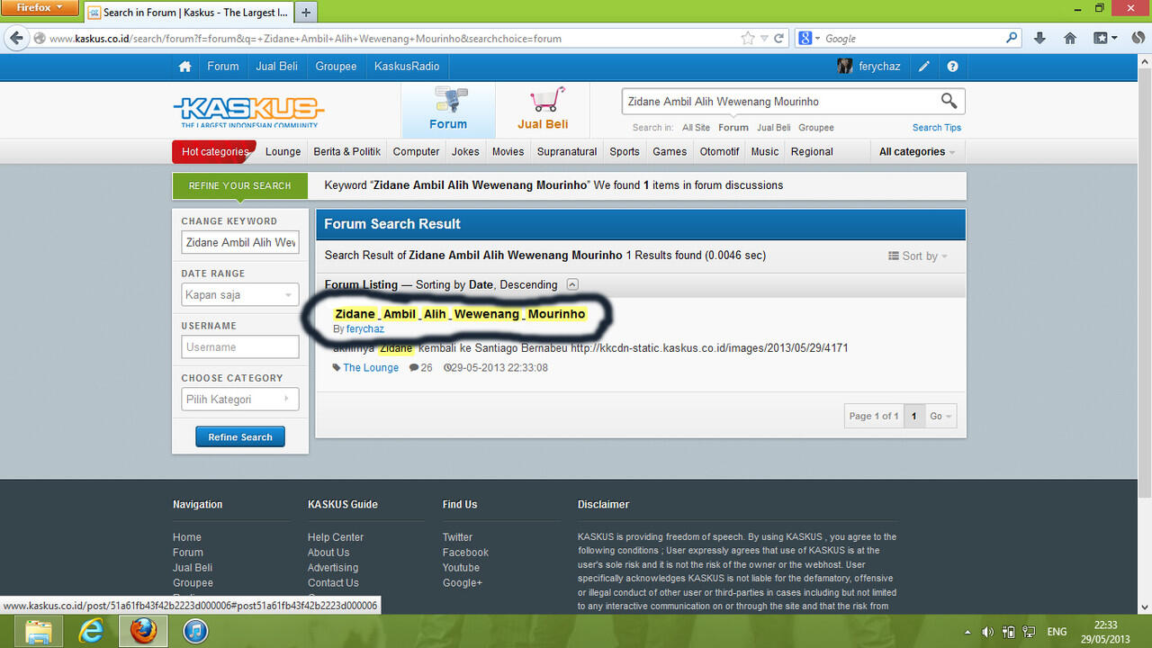This screenshot has width=1152, height=648.
Task: Open the URL history dropdown arrow
Action: coord(764,39)
